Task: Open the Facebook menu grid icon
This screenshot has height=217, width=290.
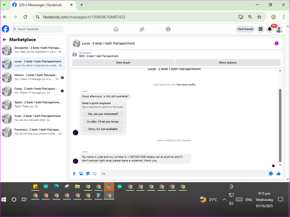Action: (260, 29)
